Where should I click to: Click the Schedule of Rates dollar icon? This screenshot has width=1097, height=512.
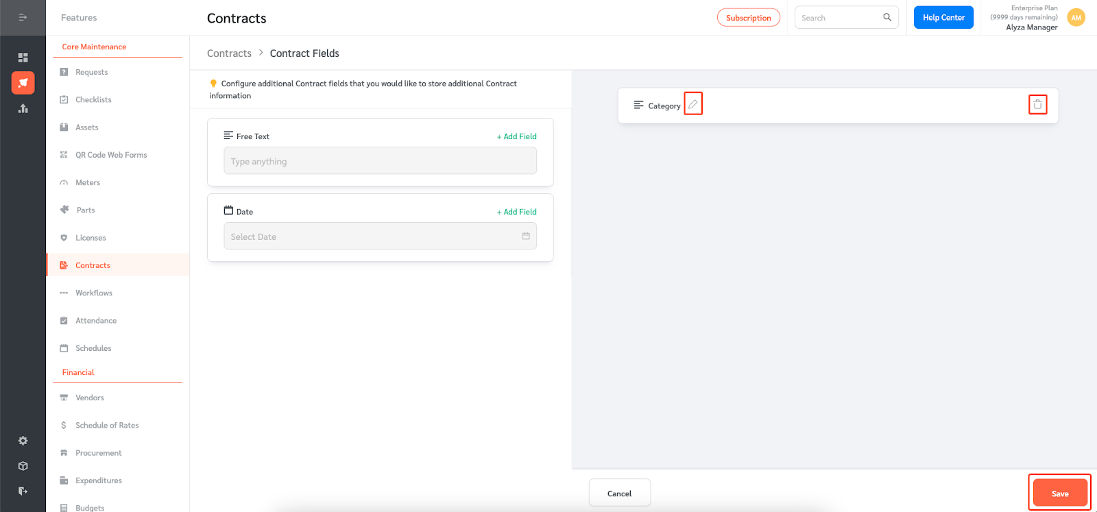(64, 425)
